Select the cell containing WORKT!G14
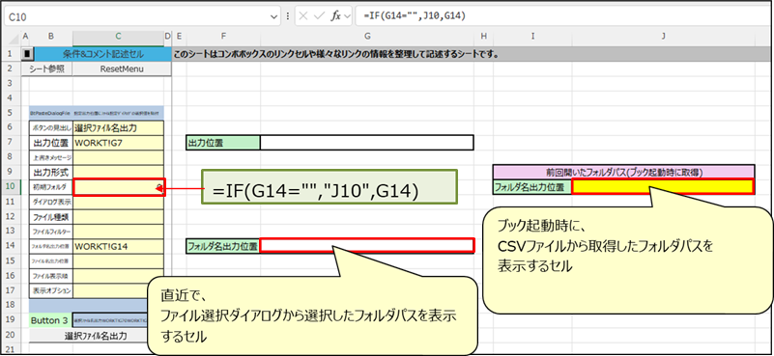 (x=119, y=246)
